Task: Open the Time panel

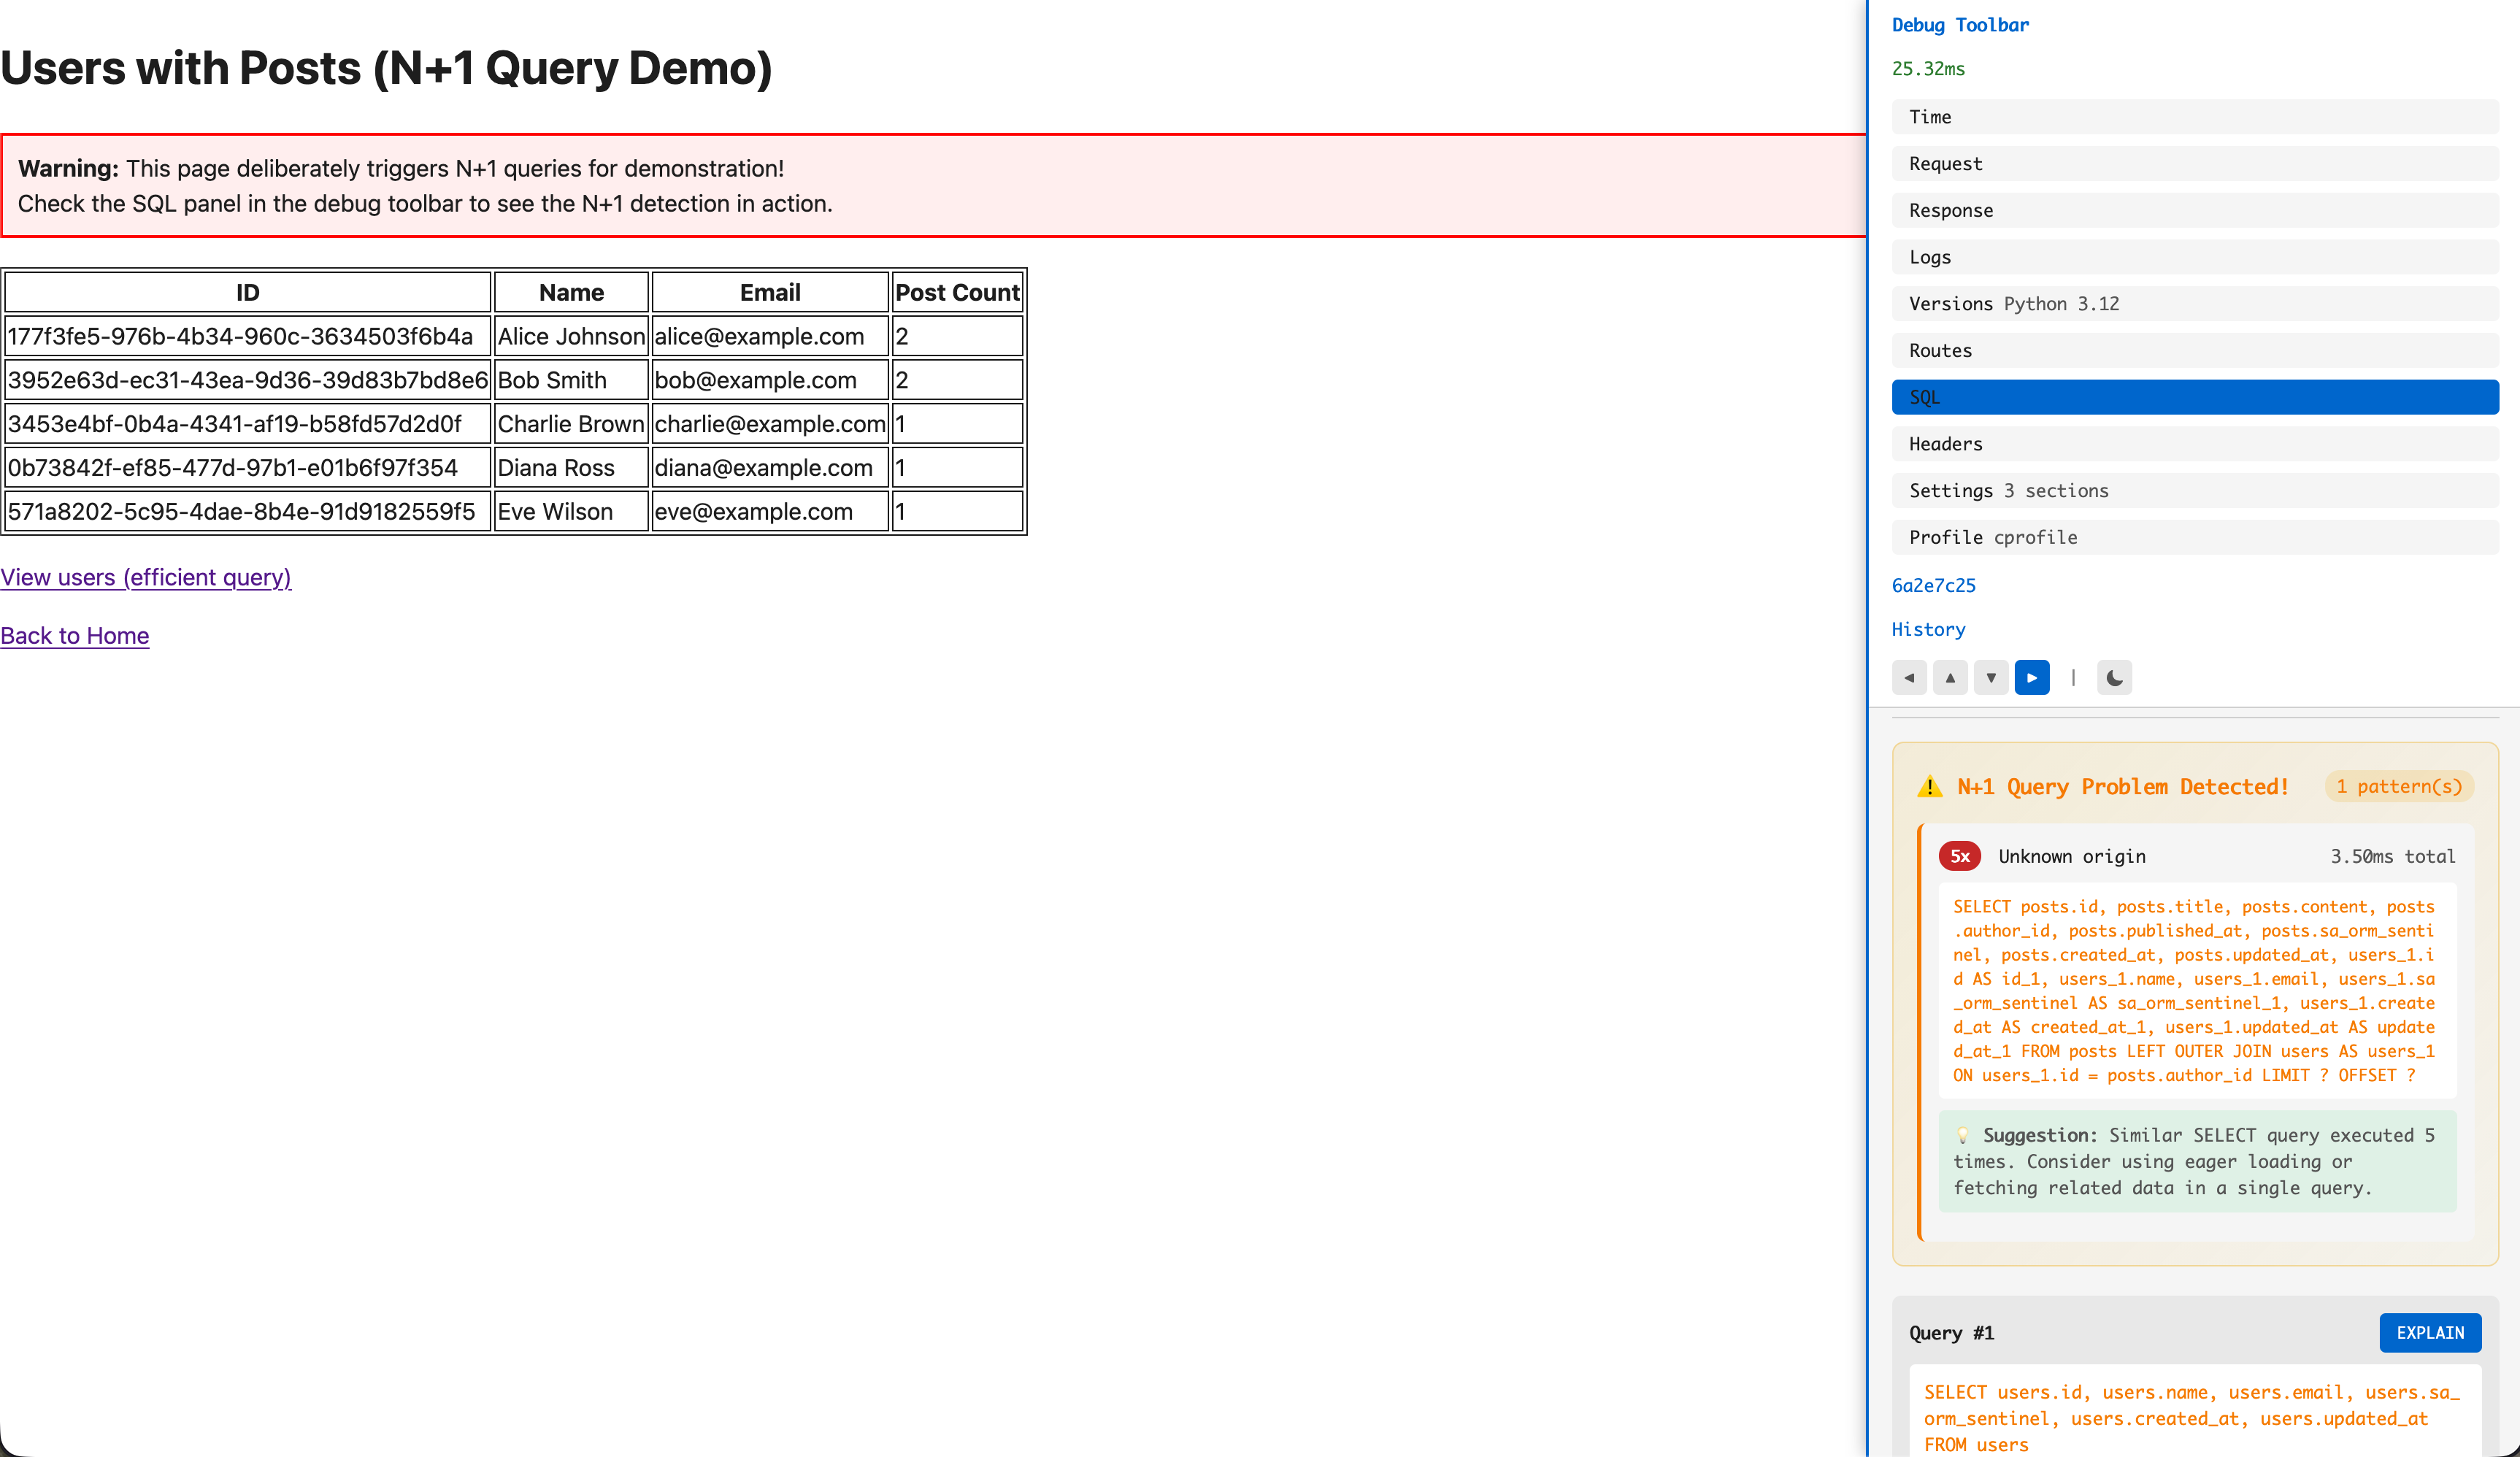Action: click(x=2194, y=117)
